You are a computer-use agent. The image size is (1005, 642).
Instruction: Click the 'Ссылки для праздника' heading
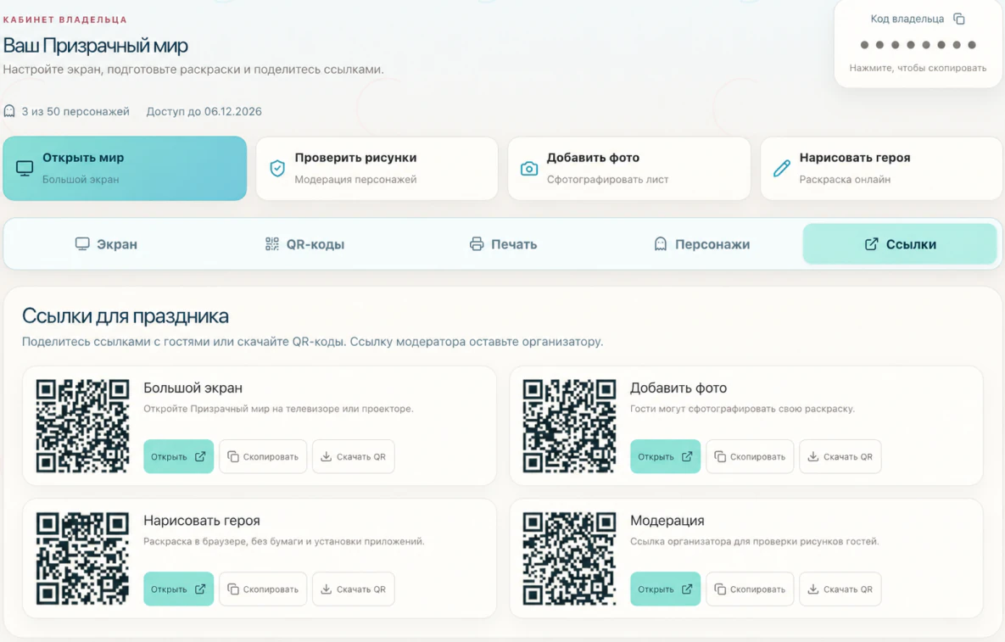[x=126, y=315]
